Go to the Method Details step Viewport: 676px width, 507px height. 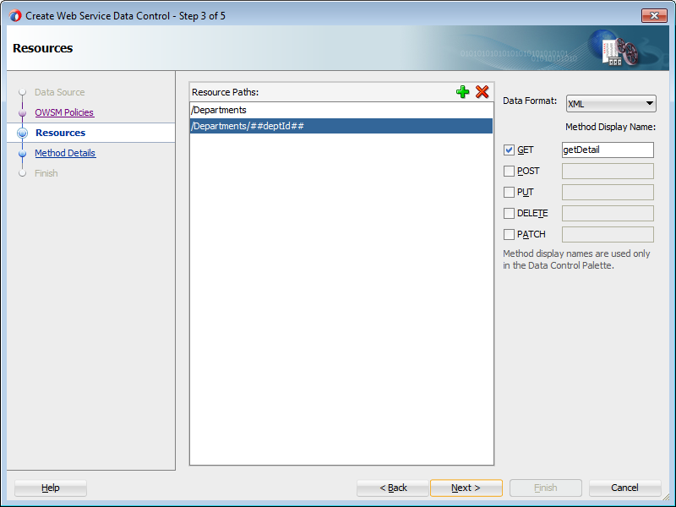tap(65, 153)
